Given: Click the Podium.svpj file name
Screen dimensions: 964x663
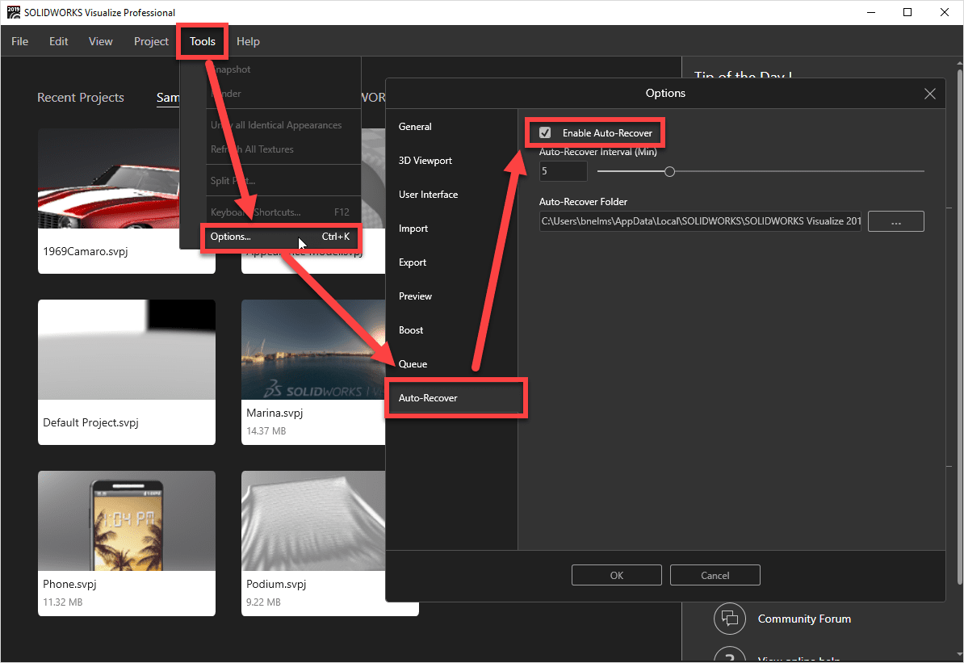Looking at the screenshot, I should [x=276, y=584].
